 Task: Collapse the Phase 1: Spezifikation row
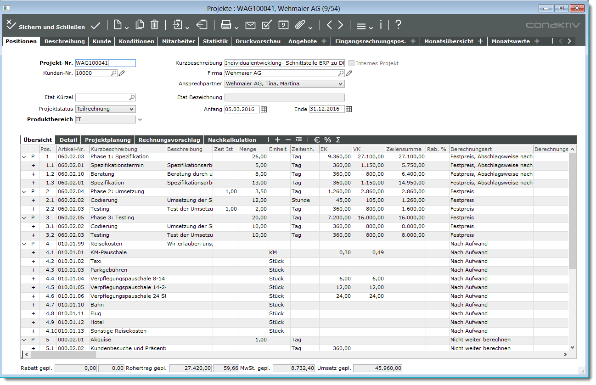tap(24, 157)
